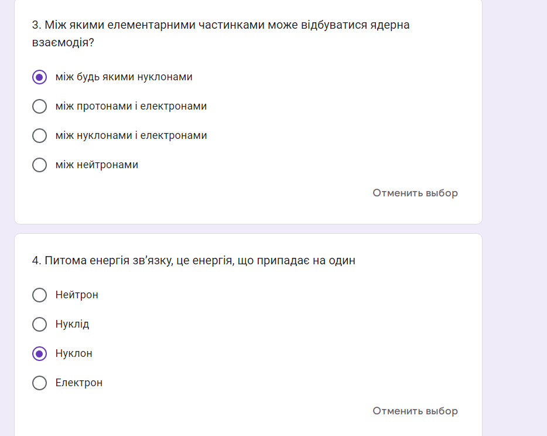Select radio circle for 'між будь якими нуклонами'
This screenshot has height=436, width=547.
pyautogui.click(x=39, y=77)
